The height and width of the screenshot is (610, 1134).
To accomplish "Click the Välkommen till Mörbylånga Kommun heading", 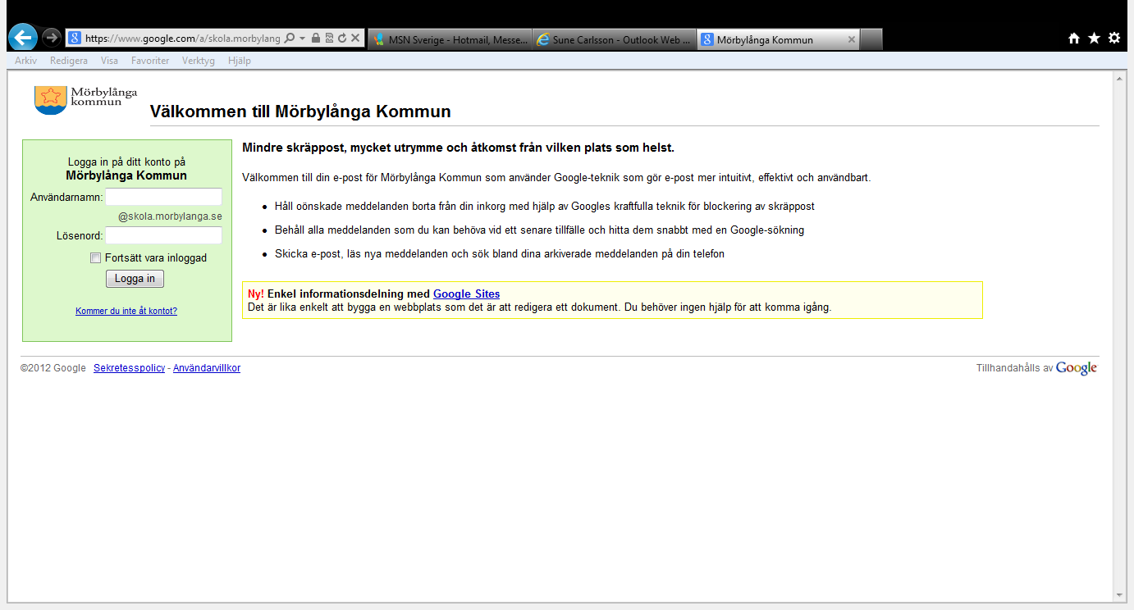I will [300, 112].
